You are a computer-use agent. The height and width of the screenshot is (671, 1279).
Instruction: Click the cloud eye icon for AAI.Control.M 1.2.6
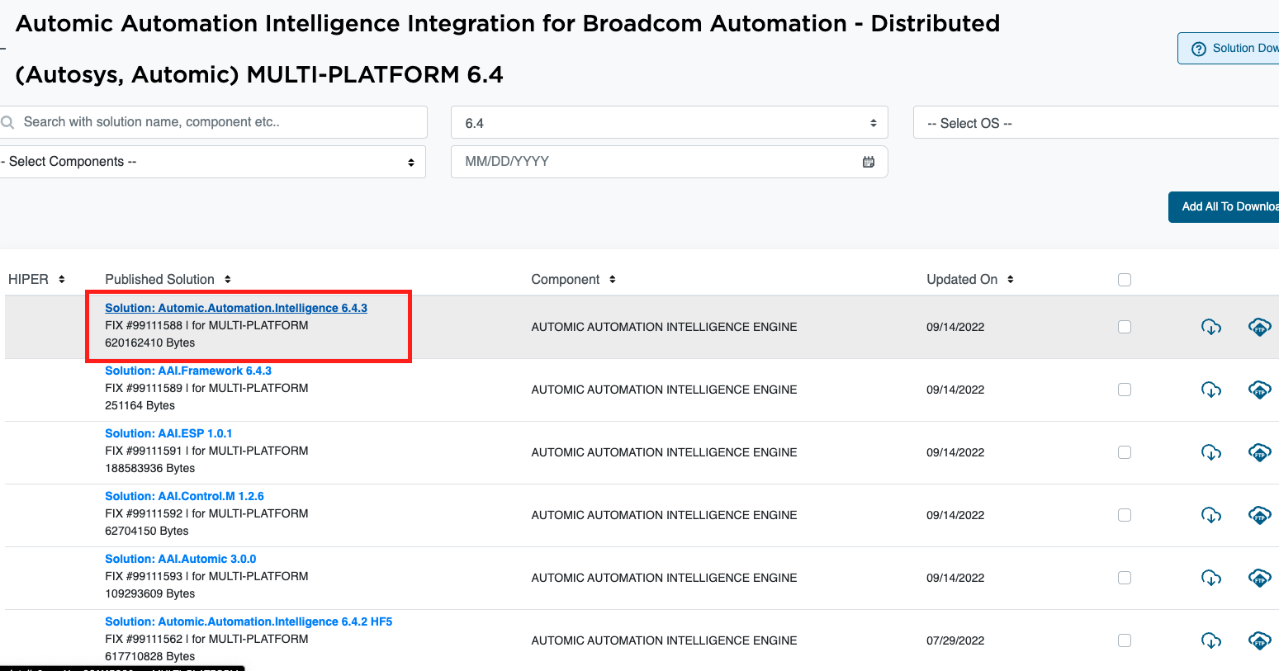1259,515
